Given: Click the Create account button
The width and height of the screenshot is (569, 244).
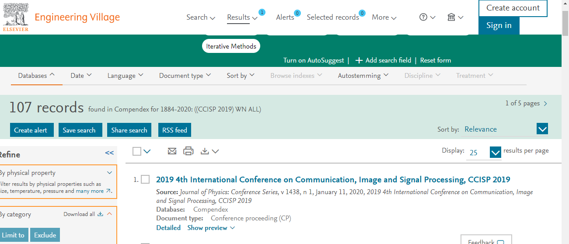Looking at the screenshot, I should (513, 8).
